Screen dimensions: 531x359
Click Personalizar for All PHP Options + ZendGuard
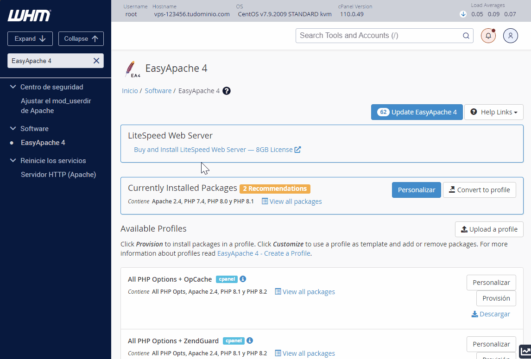[x=491, y=344]
